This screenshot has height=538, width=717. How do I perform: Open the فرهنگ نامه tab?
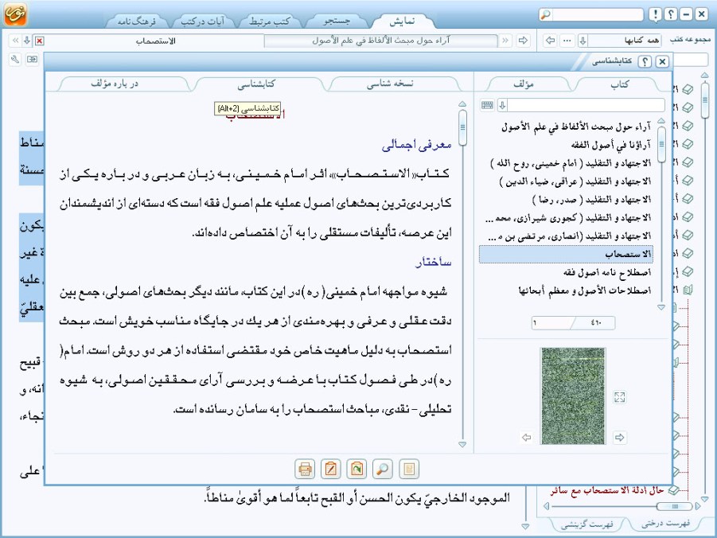tap(137, 21)
